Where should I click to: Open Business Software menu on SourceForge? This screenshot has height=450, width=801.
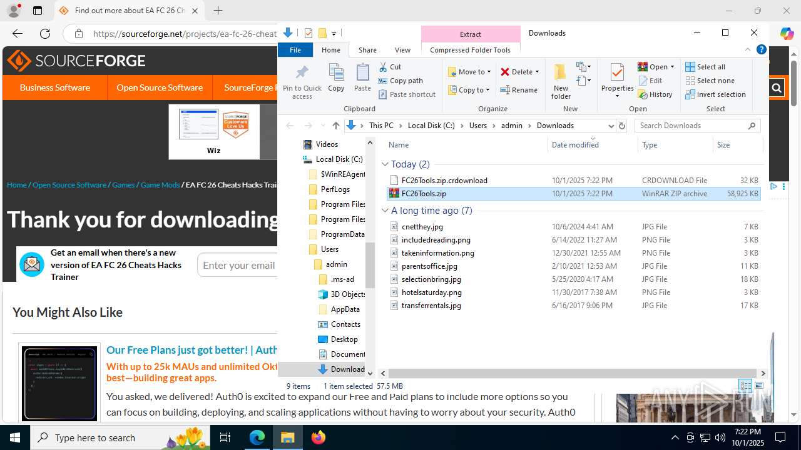(55, 87)
